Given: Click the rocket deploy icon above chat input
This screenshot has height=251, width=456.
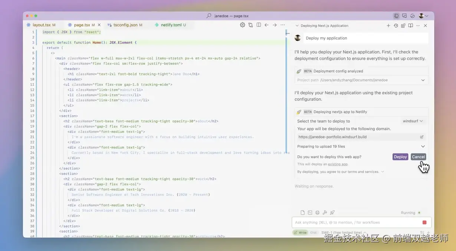Looking at the screenshot, I should click(332, 212).
